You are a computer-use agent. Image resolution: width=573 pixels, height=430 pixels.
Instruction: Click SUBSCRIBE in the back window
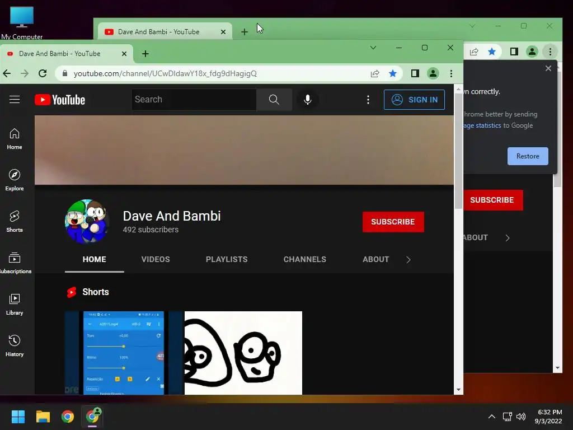[x=493, y=200]
